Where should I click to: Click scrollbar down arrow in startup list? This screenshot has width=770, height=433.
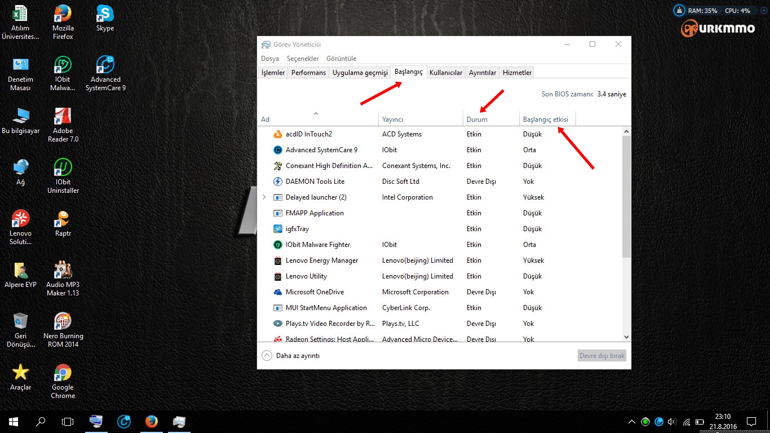(626, 337)
